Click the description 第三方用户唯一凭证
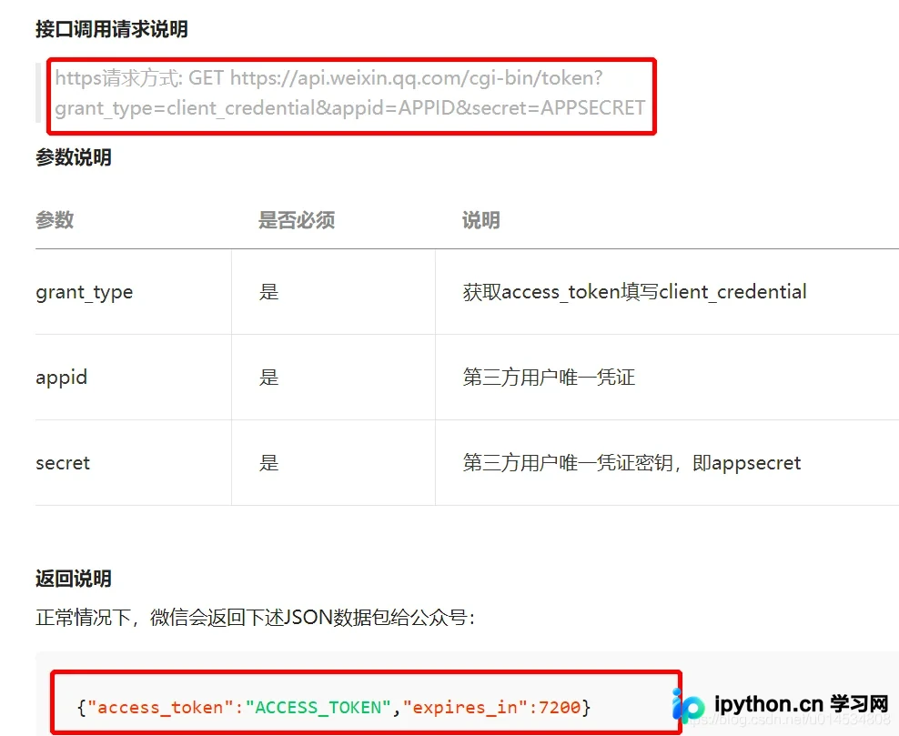Viewport: 899px width, 736px height. (x=549, y=378)
